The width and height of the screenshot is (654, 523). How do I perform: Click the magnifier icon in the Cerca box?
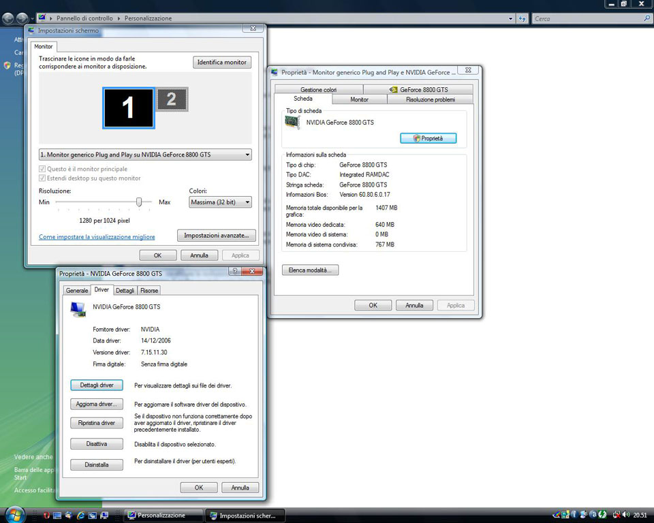click(647, 18)
